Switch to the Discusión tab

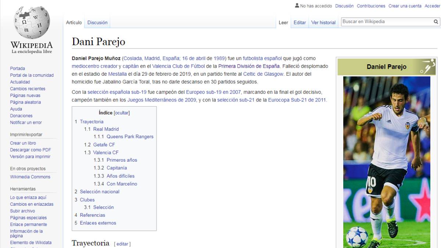(x=97, y=22)
